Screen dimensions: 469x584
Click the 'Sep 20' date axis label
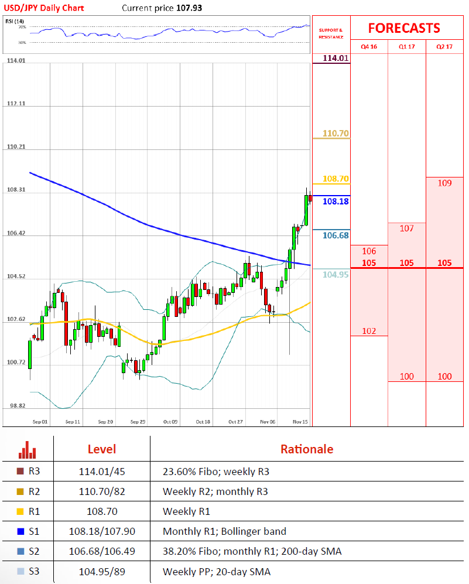(x=105, y=422)
